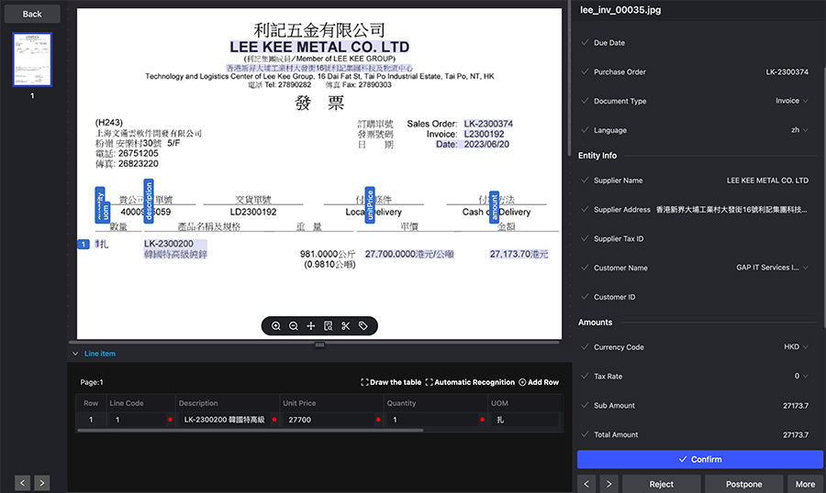Open the Language dropdown showing zh
826x493 pixels.
click(799, 130)
